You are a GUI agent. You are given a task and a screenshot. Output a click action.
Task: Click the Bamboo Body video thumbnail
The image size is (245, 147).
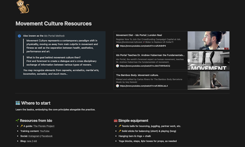click(208, 80)
